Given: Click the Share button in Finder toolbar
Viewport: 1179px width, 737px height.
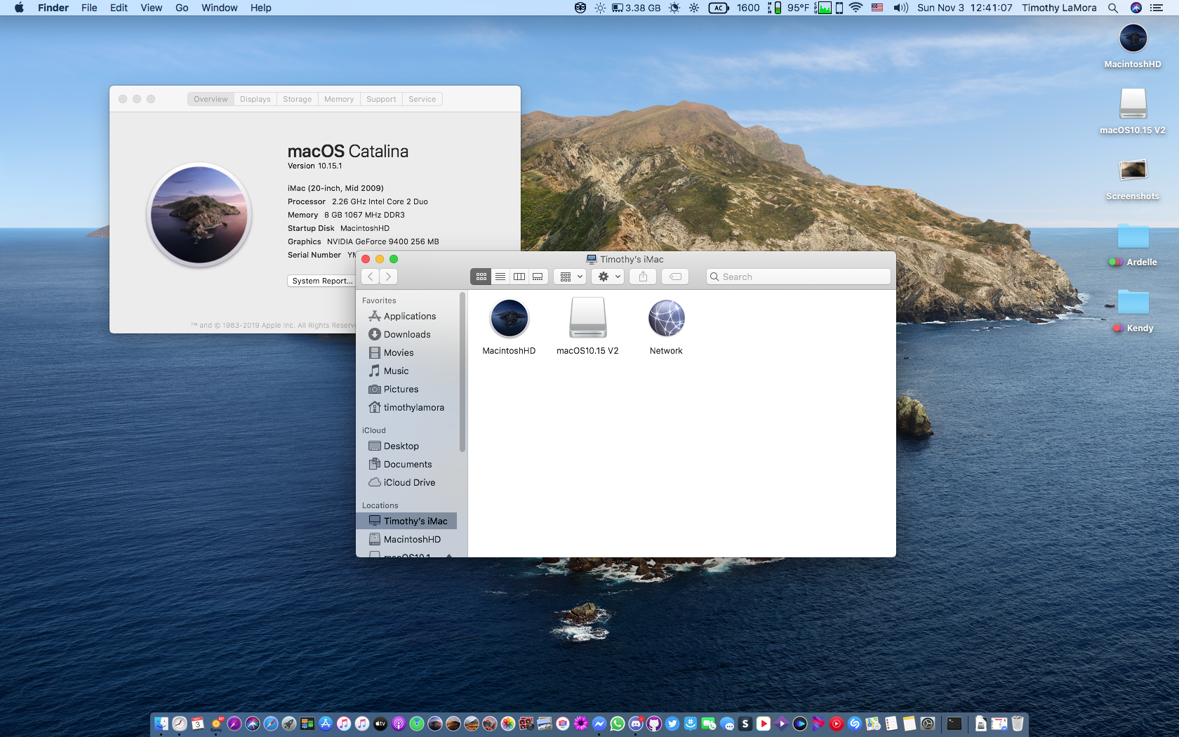Looking at the screenshot, I should 643,277.
